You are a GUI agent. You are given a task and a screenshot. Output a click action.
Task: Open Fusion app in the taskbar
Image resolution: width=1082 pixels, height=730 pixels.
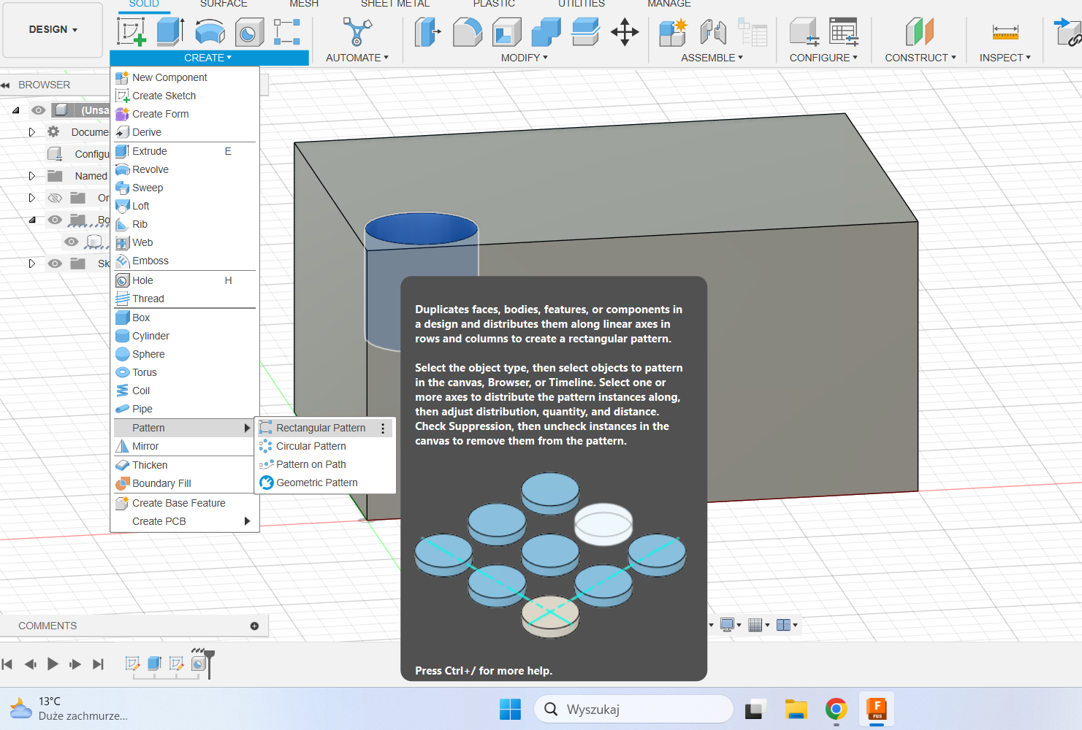876,709
